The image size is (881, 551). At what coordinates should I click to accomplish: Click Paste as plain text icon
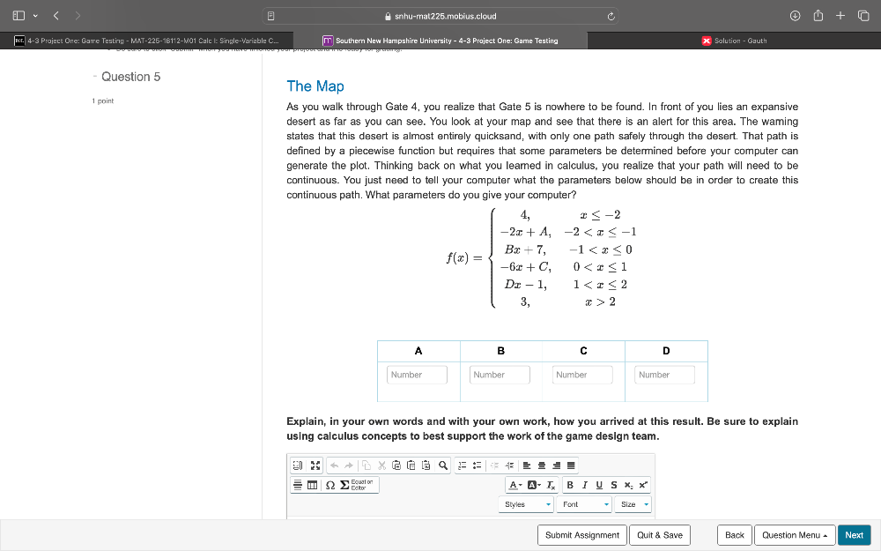tap(411, 465)
